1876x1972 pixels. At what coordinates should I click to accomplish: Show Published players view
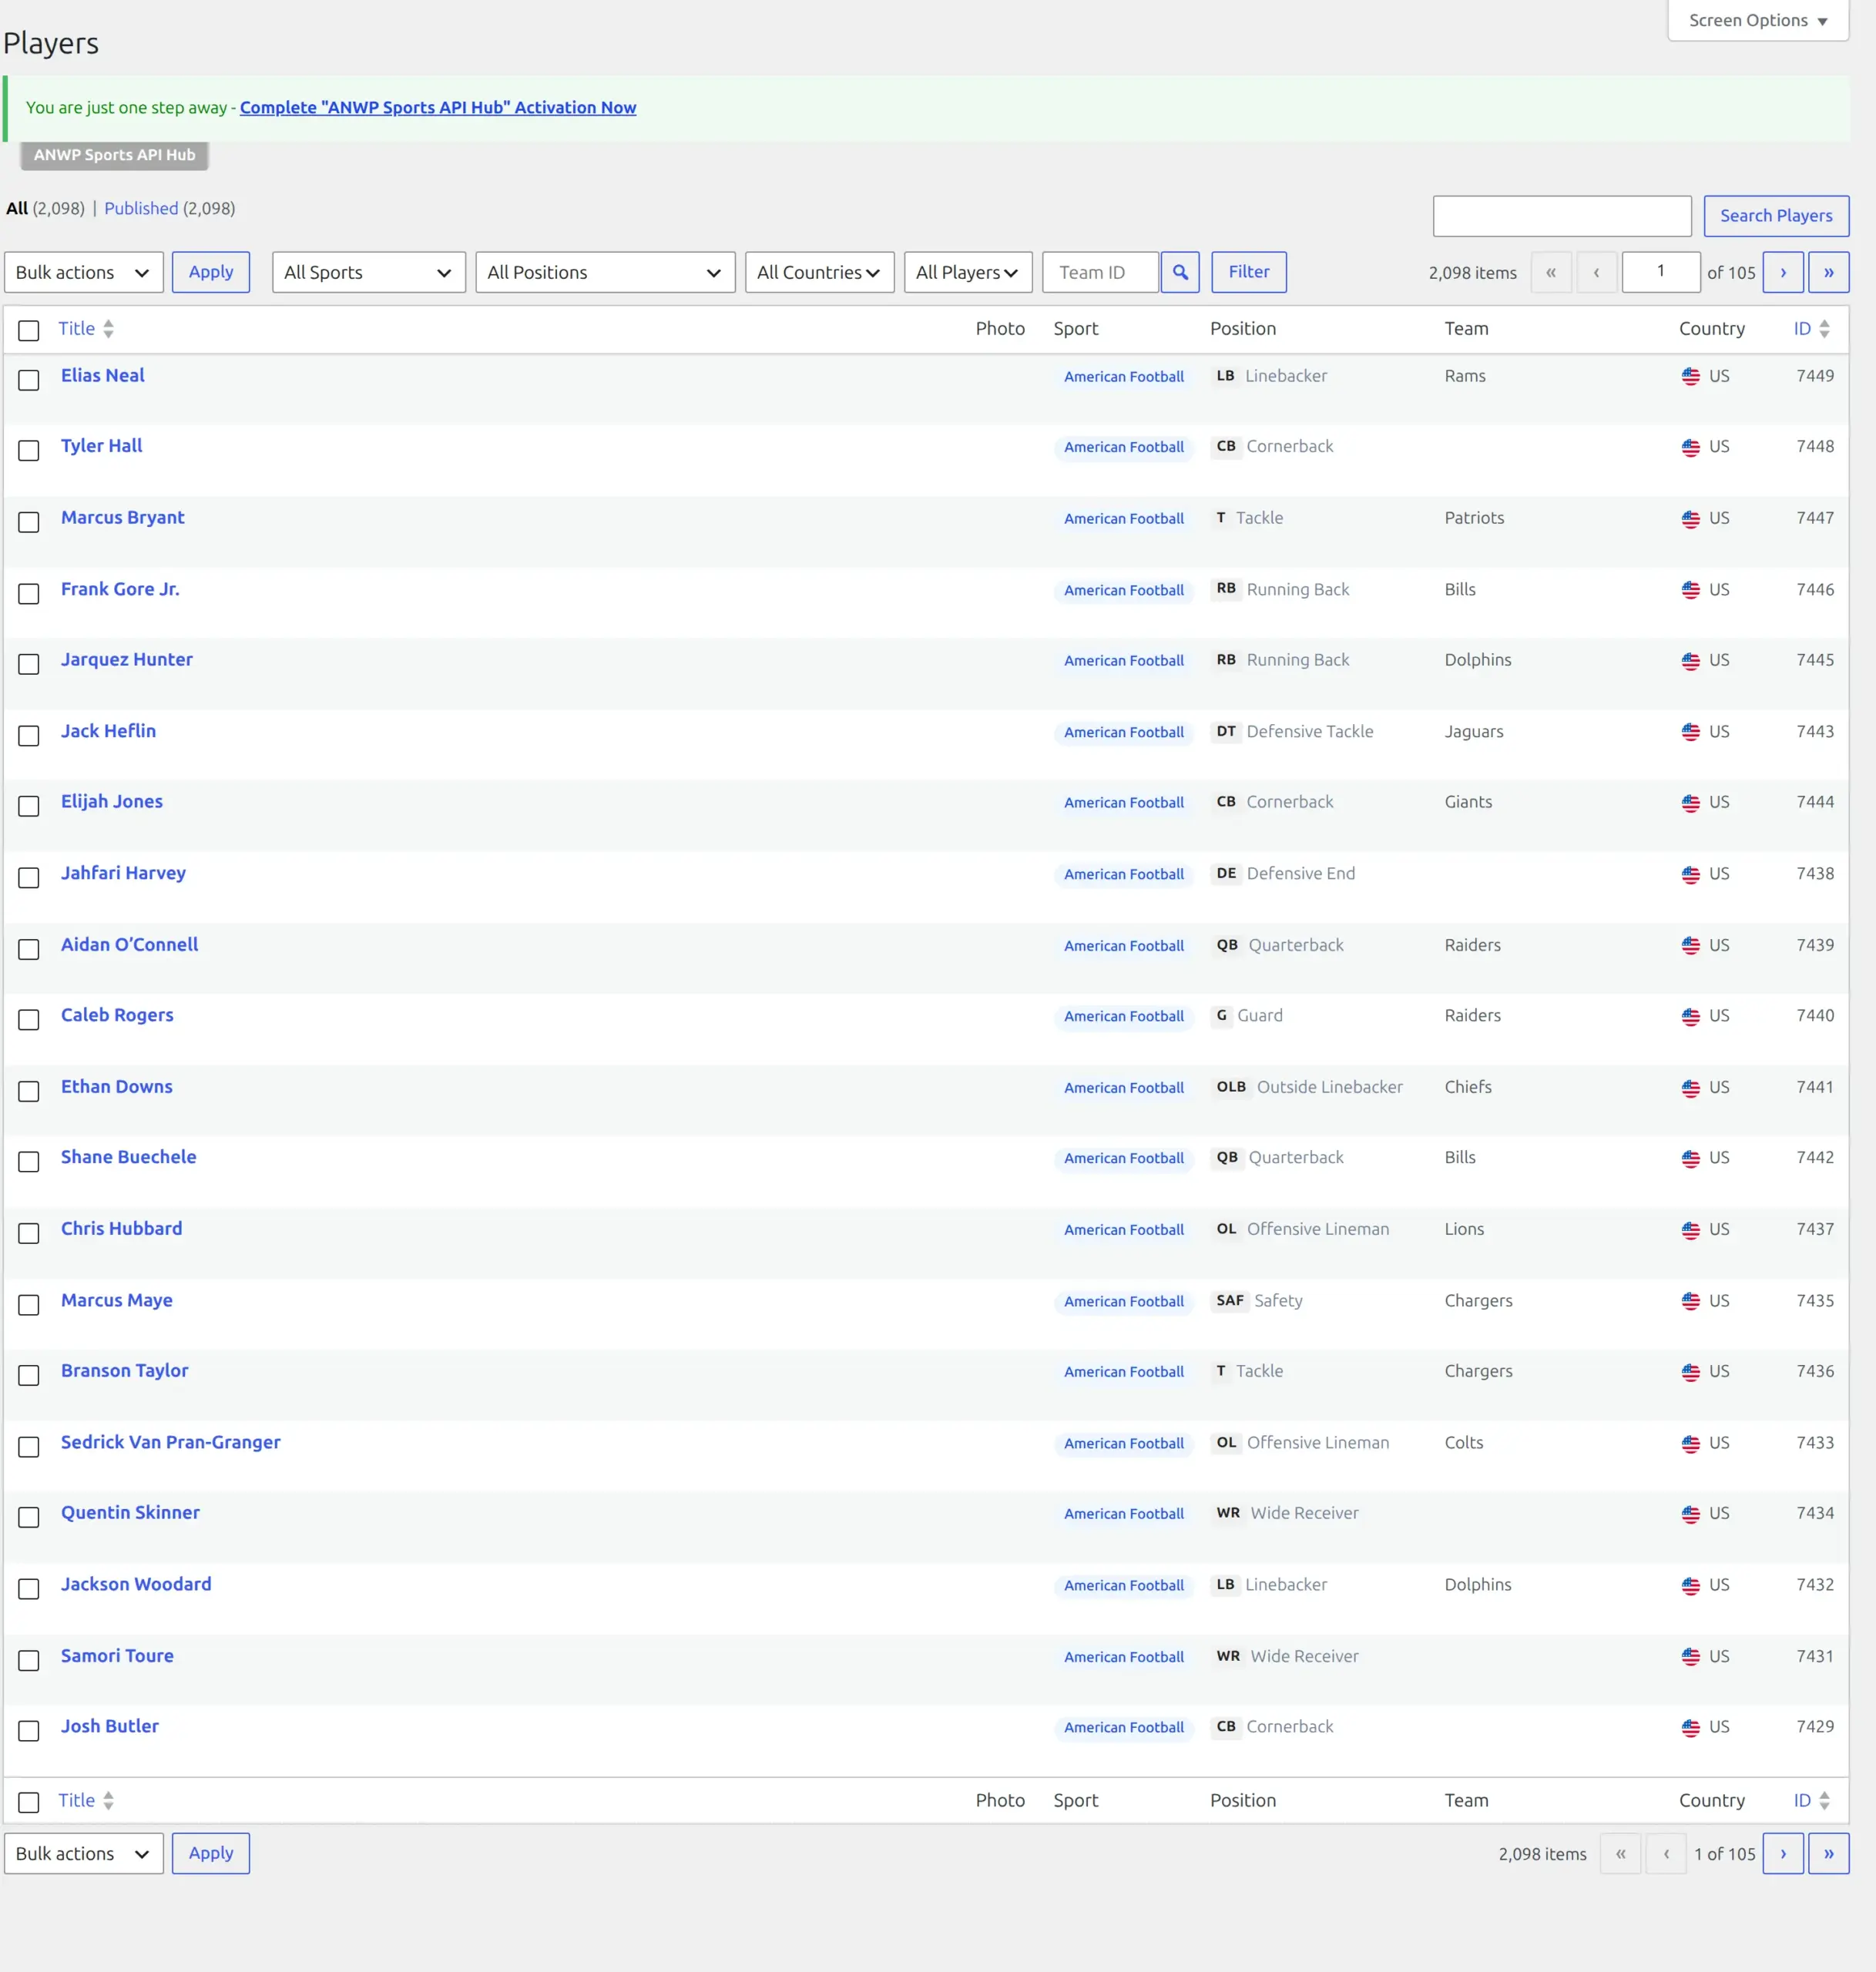click(x=141, y=208)
